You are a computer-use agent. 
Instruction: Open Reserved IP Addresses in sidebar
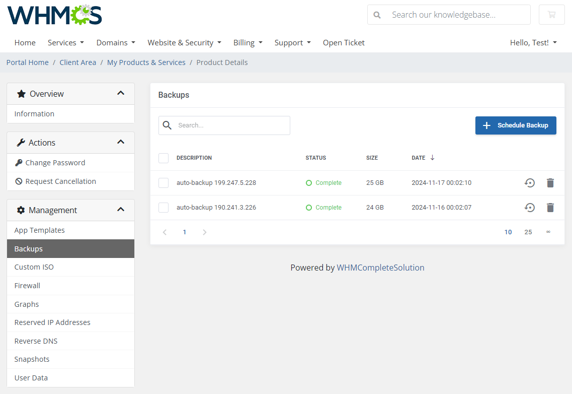pos(71,322)
